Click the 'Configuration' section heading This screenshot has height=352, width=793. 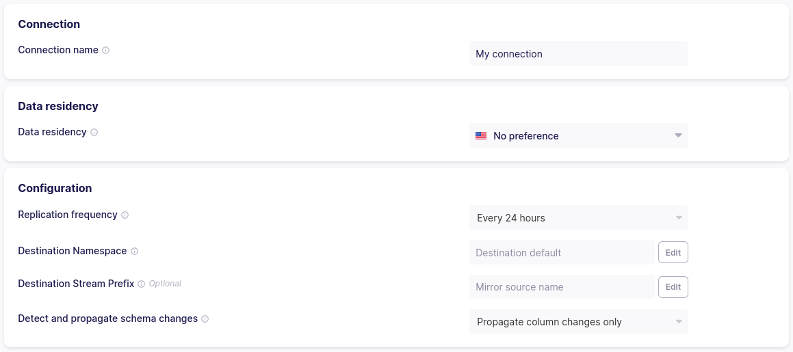click(55, 188)
